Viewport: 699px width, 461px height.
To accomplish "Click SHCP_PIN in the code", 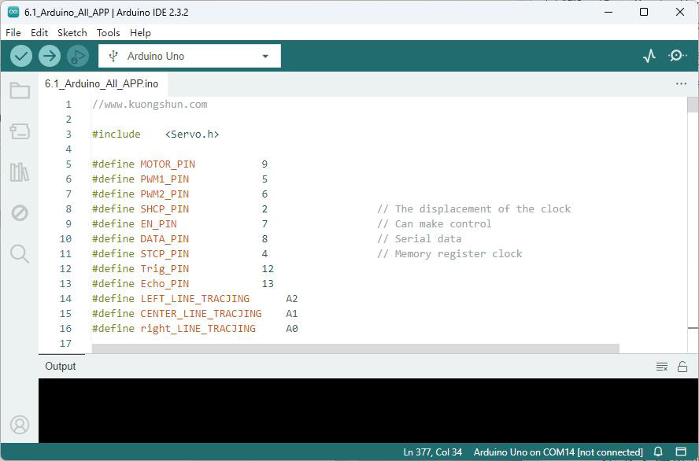I will pos(165,209).
